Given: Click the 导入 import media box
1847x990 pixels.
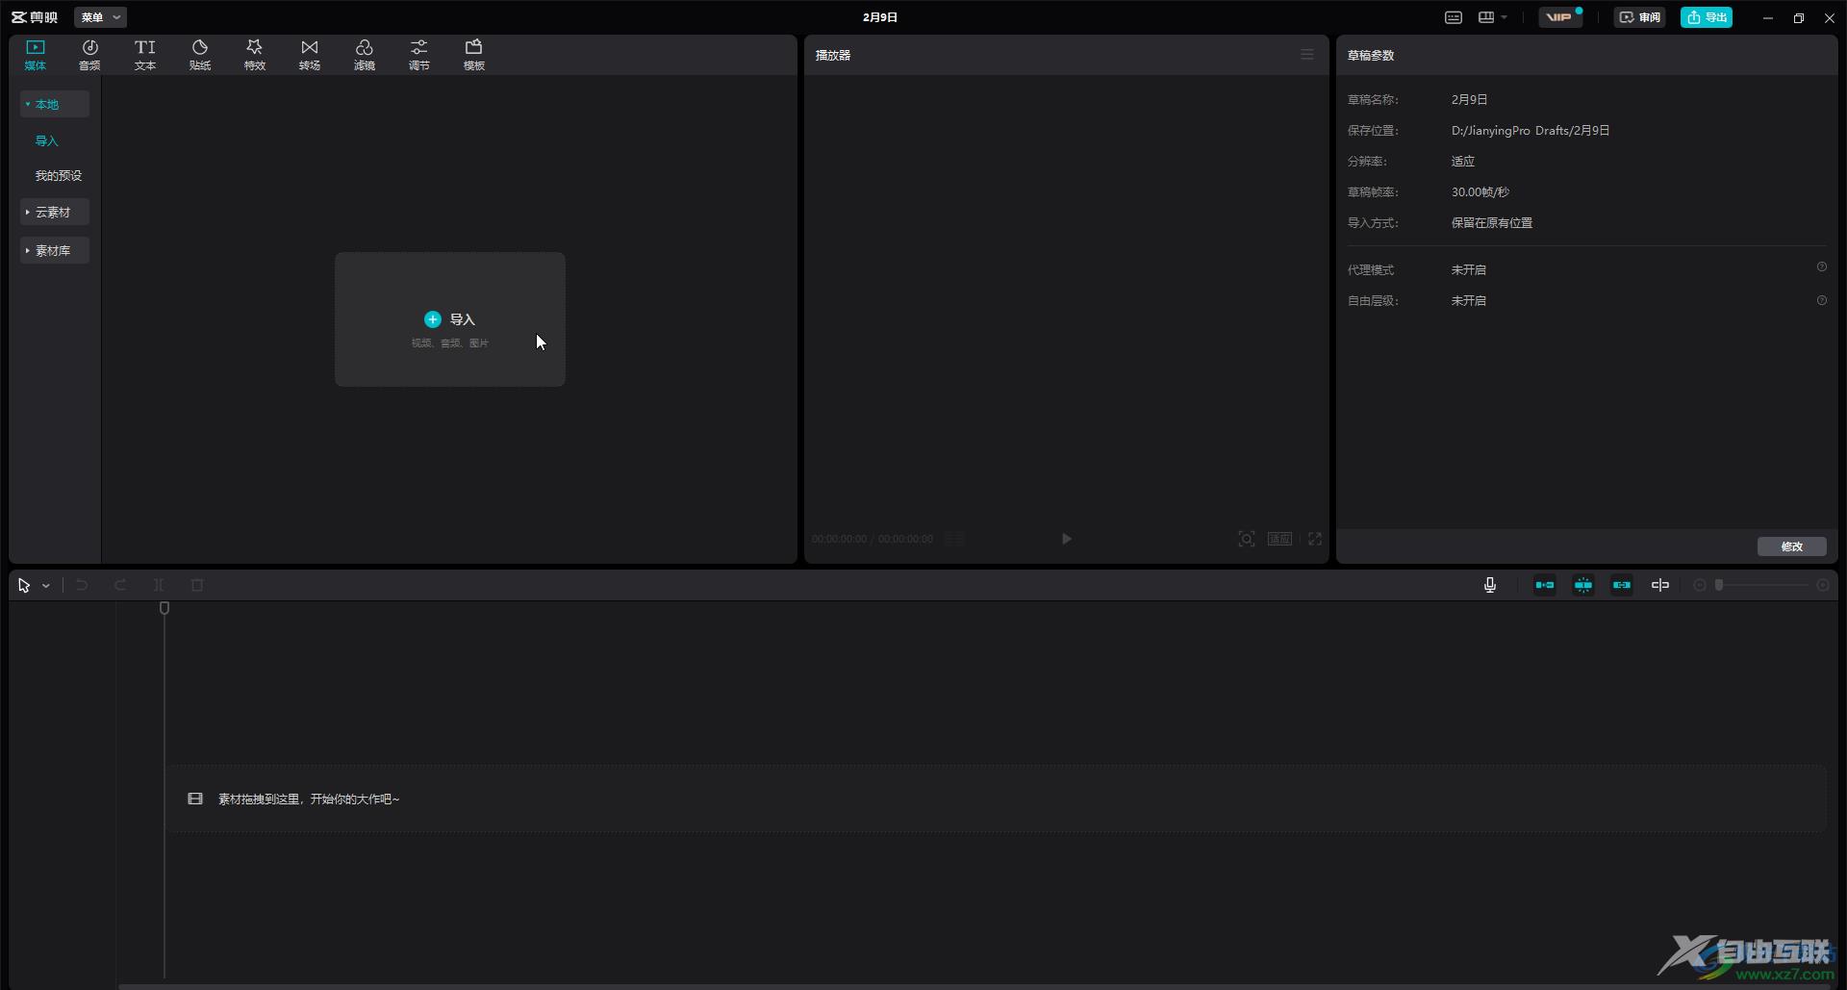Looking at the screenshot, I should tap(450, 319).
